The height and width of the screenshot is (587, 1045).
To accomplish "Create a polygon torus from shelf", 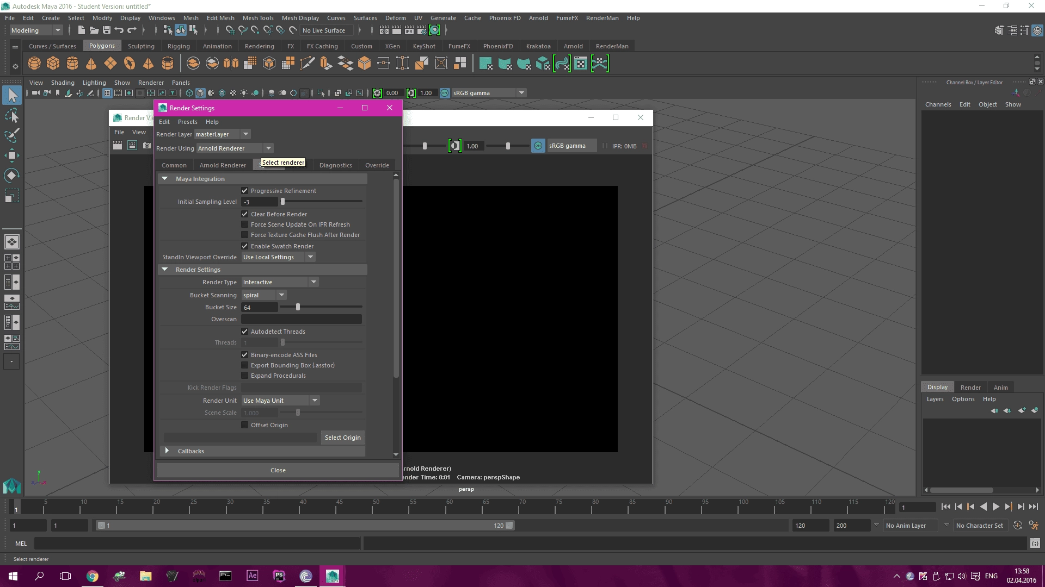I will pyautogui.click(x=130, y=64).
